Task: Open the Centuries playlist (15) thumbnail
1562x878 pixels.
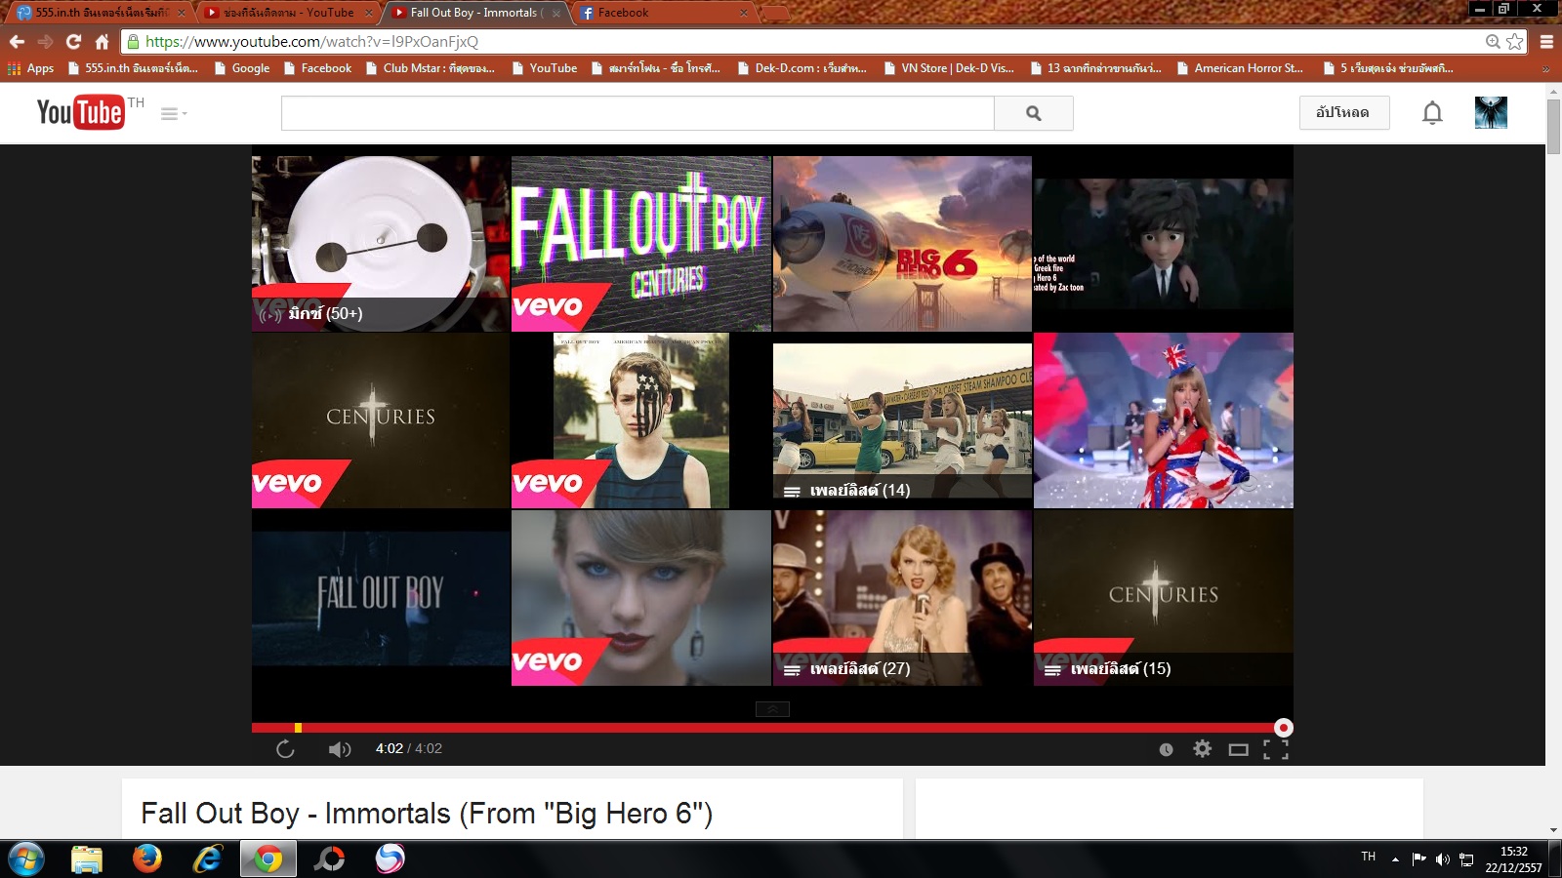Action: (x=1164, y=598)
